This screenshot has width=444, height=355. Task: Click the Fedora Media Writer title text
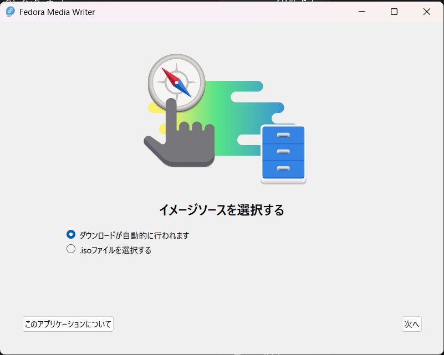(57, 12)
